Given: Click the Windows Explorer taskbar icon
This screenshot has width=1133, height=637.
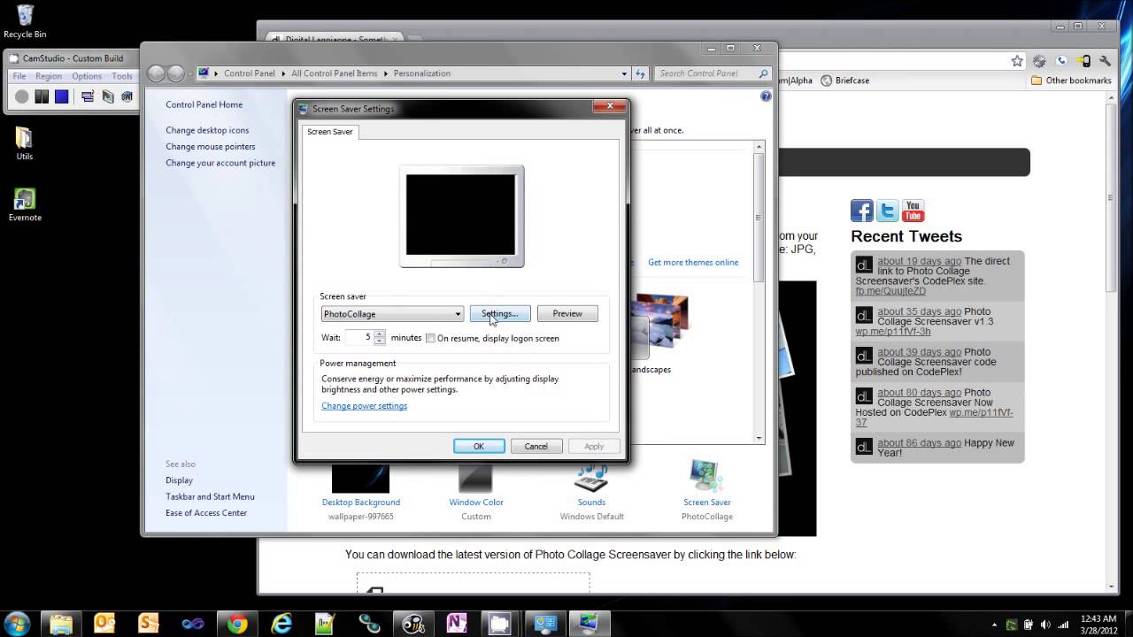Looking at the screenshot, I should coord(61,624).
